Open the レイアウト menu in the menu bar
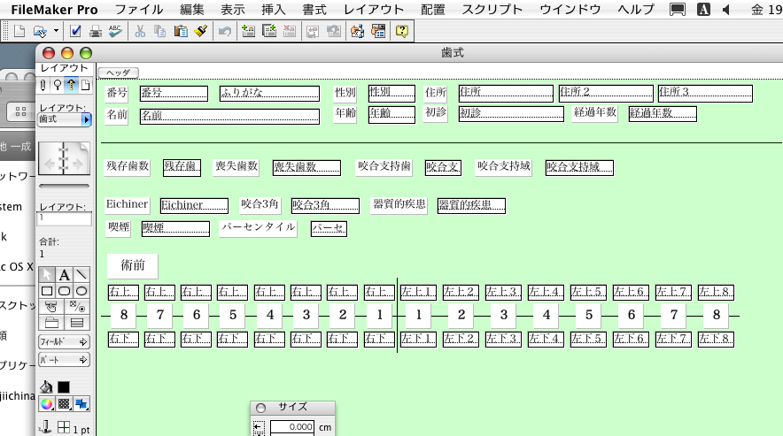The image size is (783, 436). click(374, 10)
